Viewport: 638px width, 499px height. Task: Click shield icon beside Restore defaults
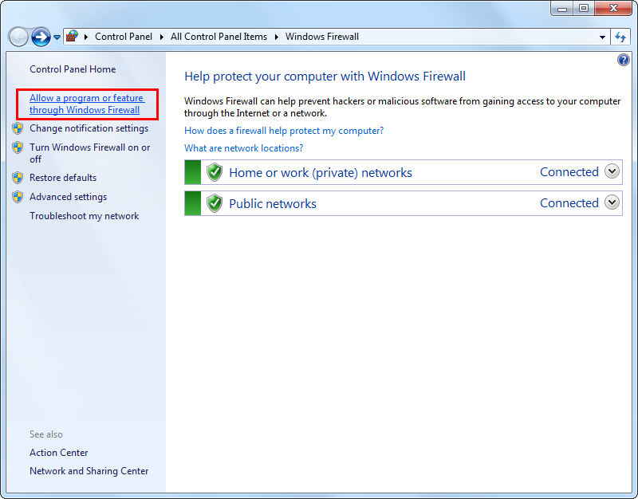pyautogui.click(x=18, y=178)
